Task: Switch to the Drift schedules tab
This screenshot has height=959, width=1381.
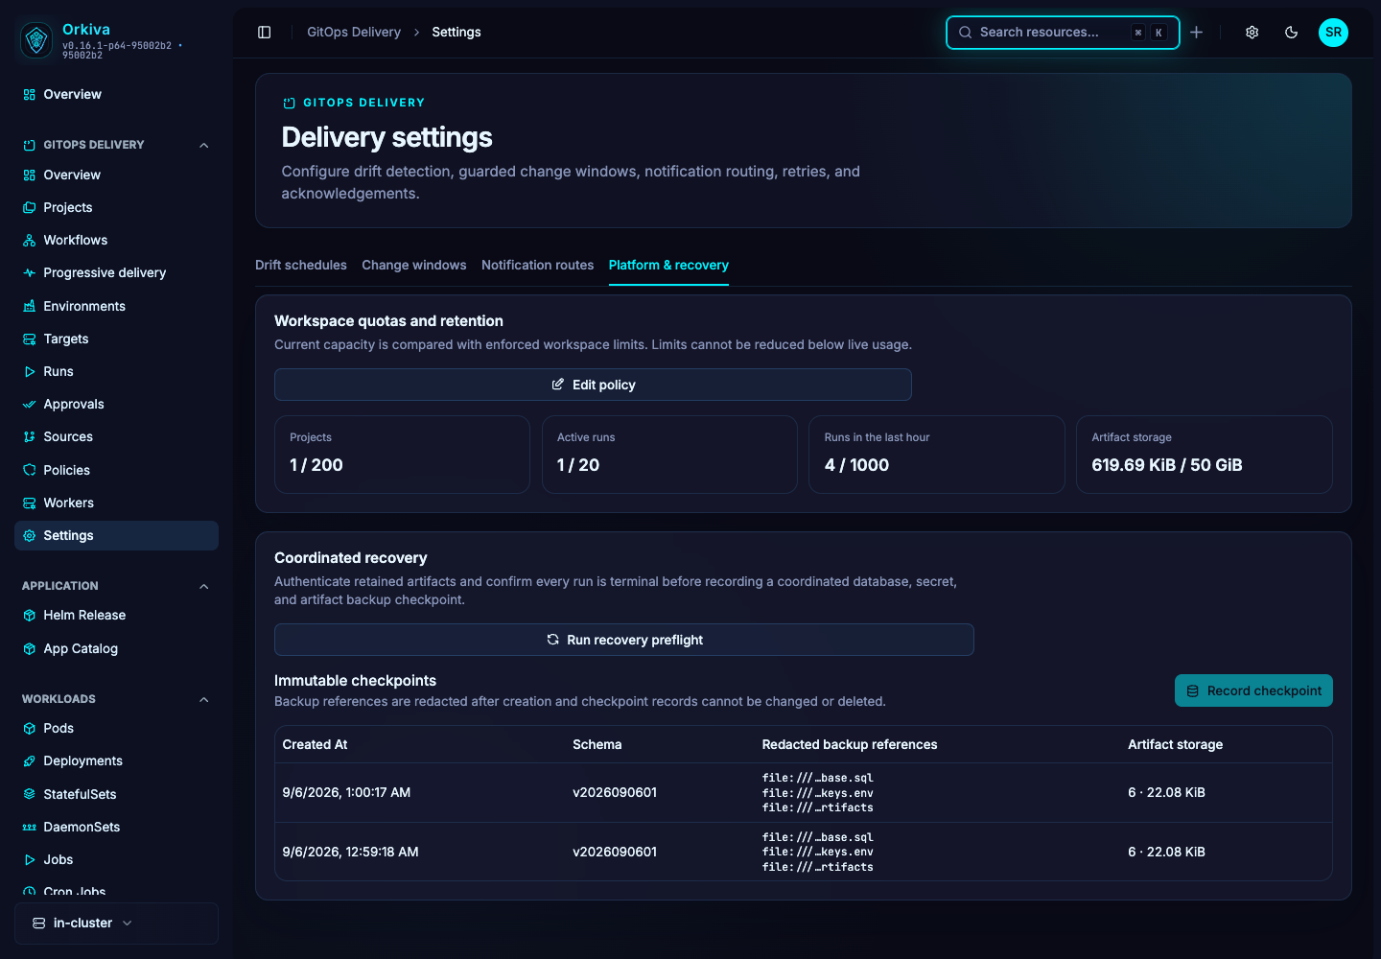Action: point(301,265)
